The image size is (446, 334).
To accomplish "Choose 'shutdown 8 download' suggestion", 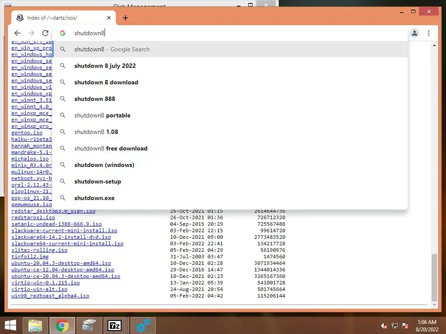I will click(x=230, y=82).
